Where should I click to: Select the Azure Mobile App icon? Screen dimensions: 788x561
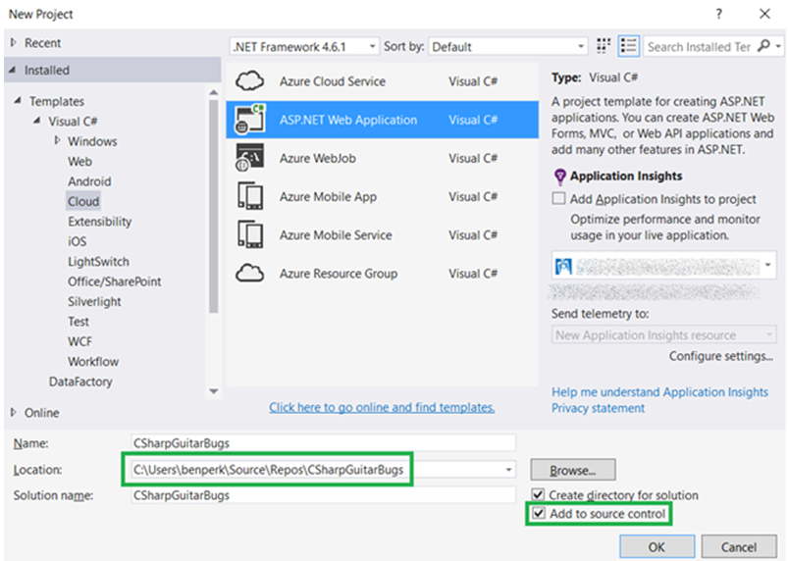(x=250, y=196)
